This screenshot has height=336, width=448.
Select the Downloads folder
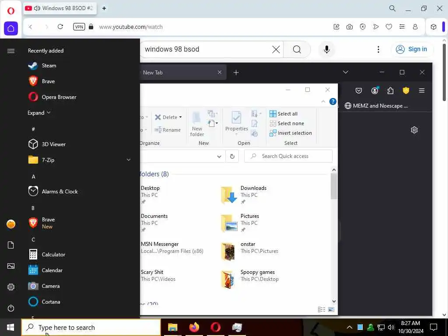[x=244, y=195]
